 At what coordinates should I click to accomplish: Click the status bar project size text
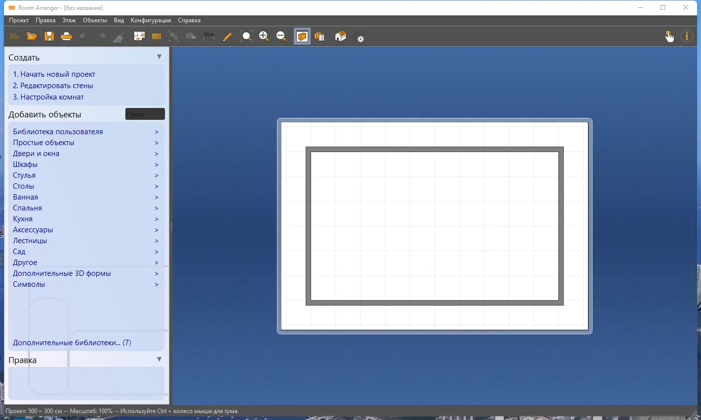[34, 411]
